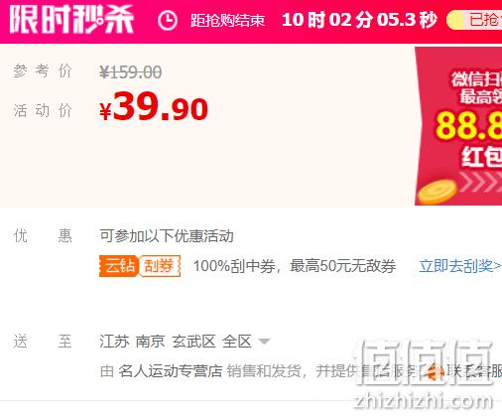The height and width of the screenshot is (418, 502).
Task: Click the orange 云钻 badge
Action: pyautogui.click(x=119, y=266)
